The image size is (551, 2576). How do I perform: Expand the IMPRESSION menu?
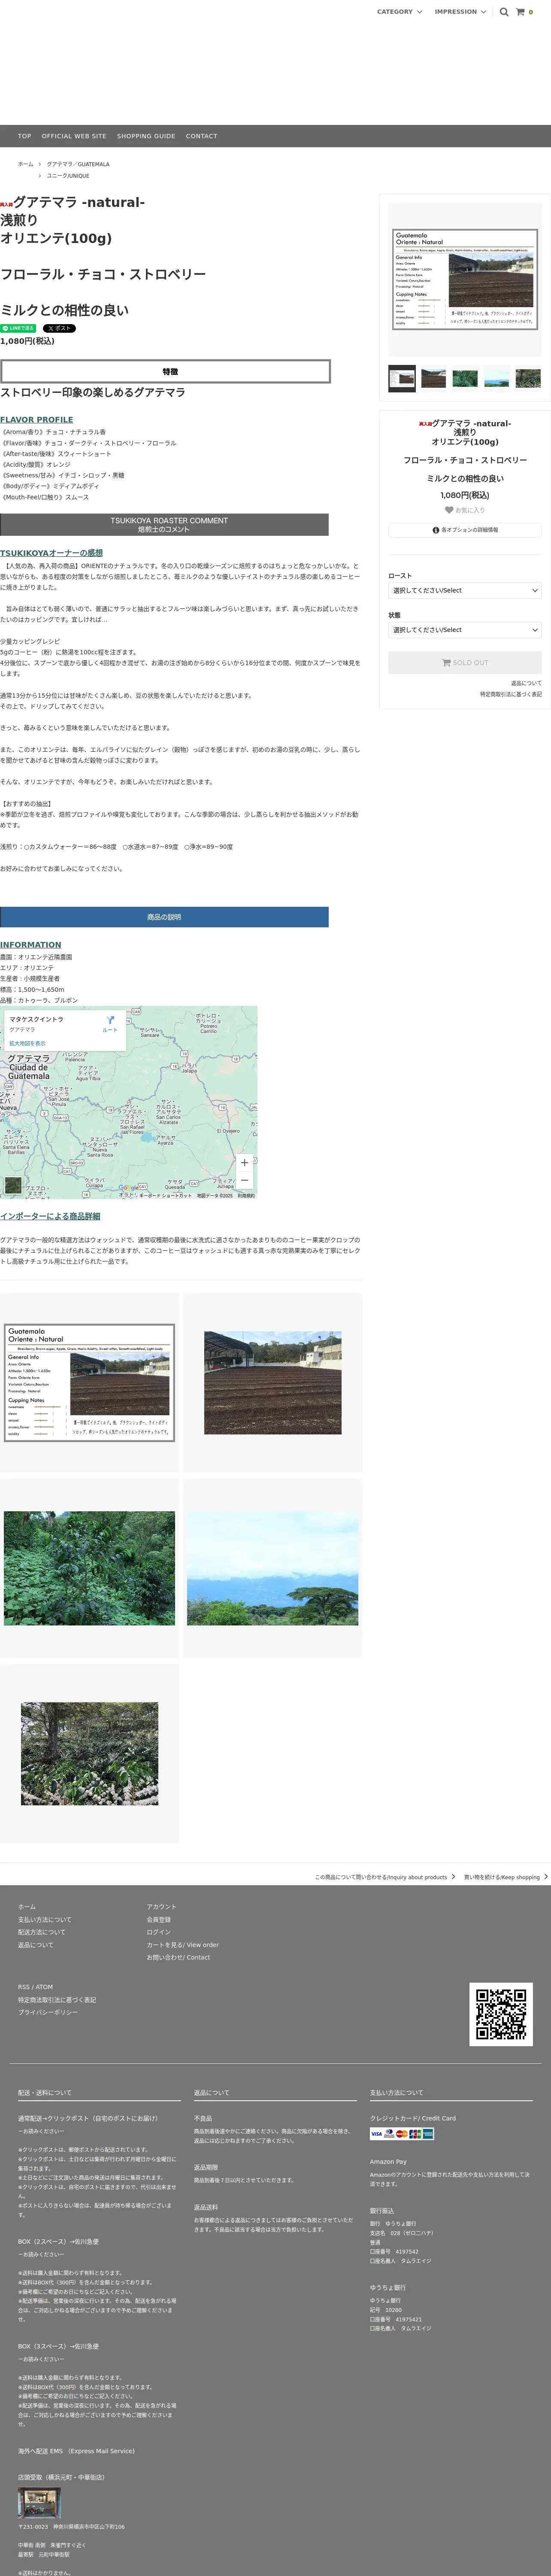pyautogui.click(x=460, y=12)
